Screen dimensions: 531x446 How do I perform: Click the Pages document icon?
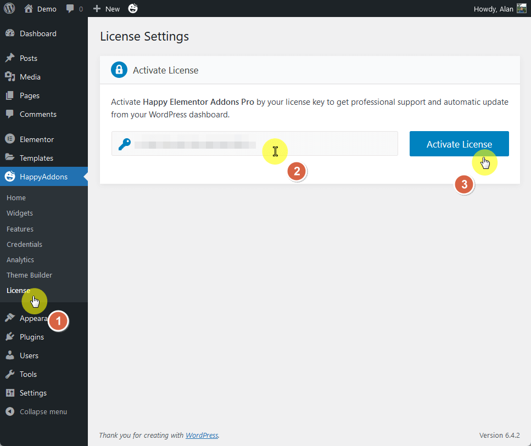coord(10,95)
